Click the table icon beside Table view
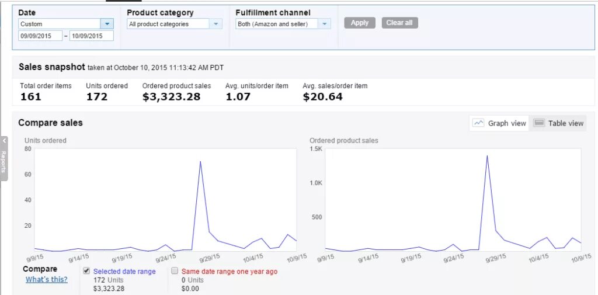Viewport: 598px width, 295px height. 539,123
